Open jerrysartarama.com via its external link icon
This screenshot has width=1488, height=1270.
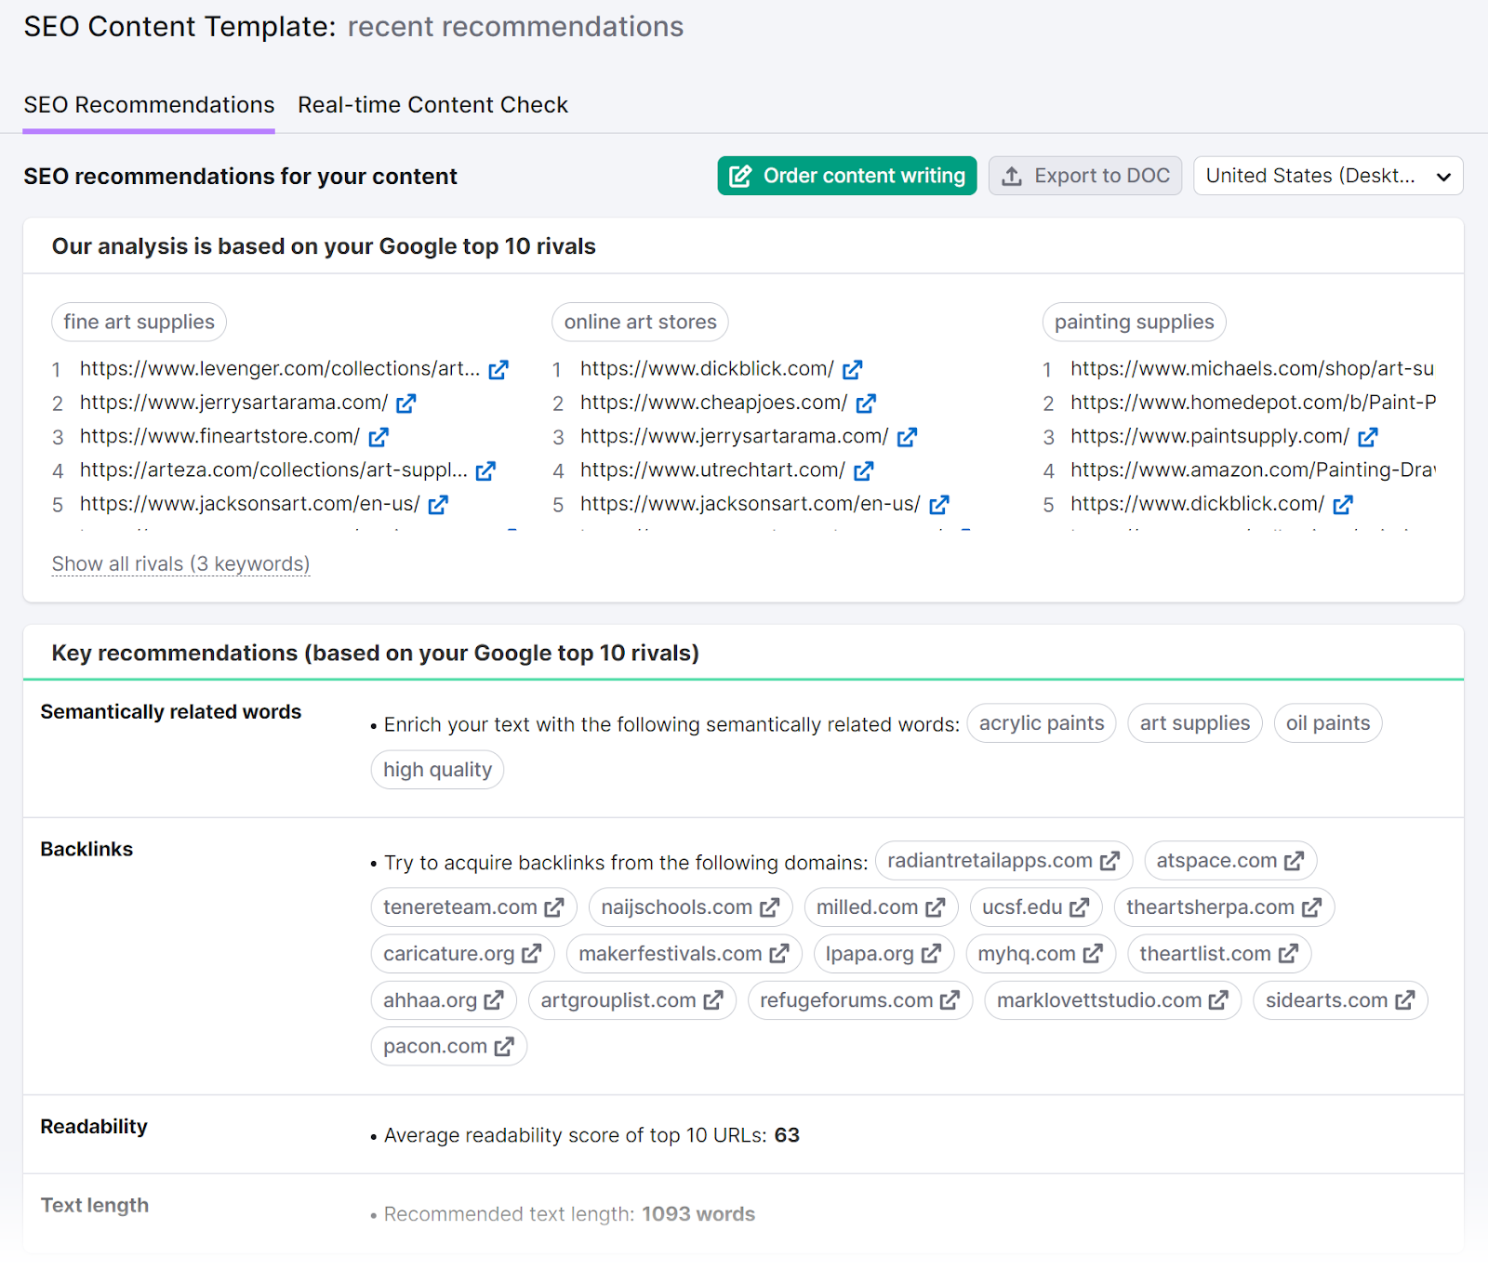[406, 403]
